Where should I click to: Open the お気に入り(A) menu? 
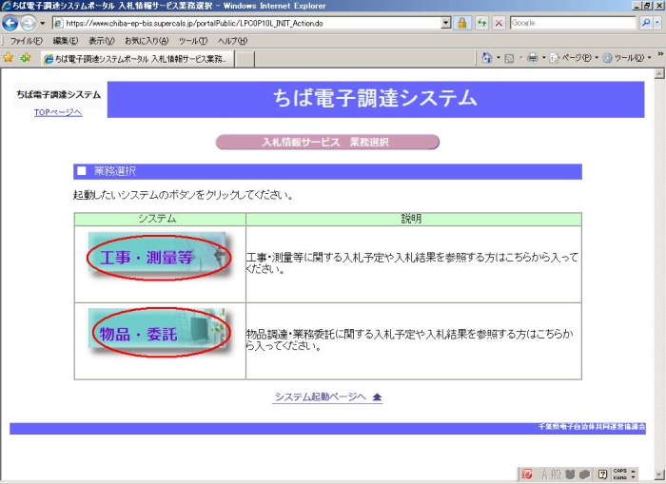coord(147,41)
